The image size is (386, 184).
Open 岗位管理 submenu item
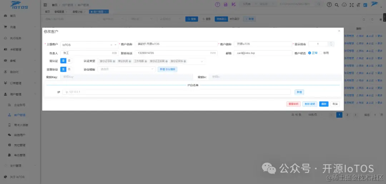[x=20, y=145]
